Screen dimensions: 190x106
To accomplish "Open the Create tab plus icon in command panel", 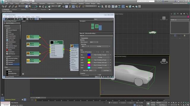I will (172, 14).
